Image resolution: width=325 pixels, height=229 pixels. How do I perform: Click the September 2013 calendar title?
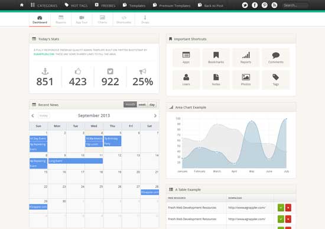(x=94, y=115)
